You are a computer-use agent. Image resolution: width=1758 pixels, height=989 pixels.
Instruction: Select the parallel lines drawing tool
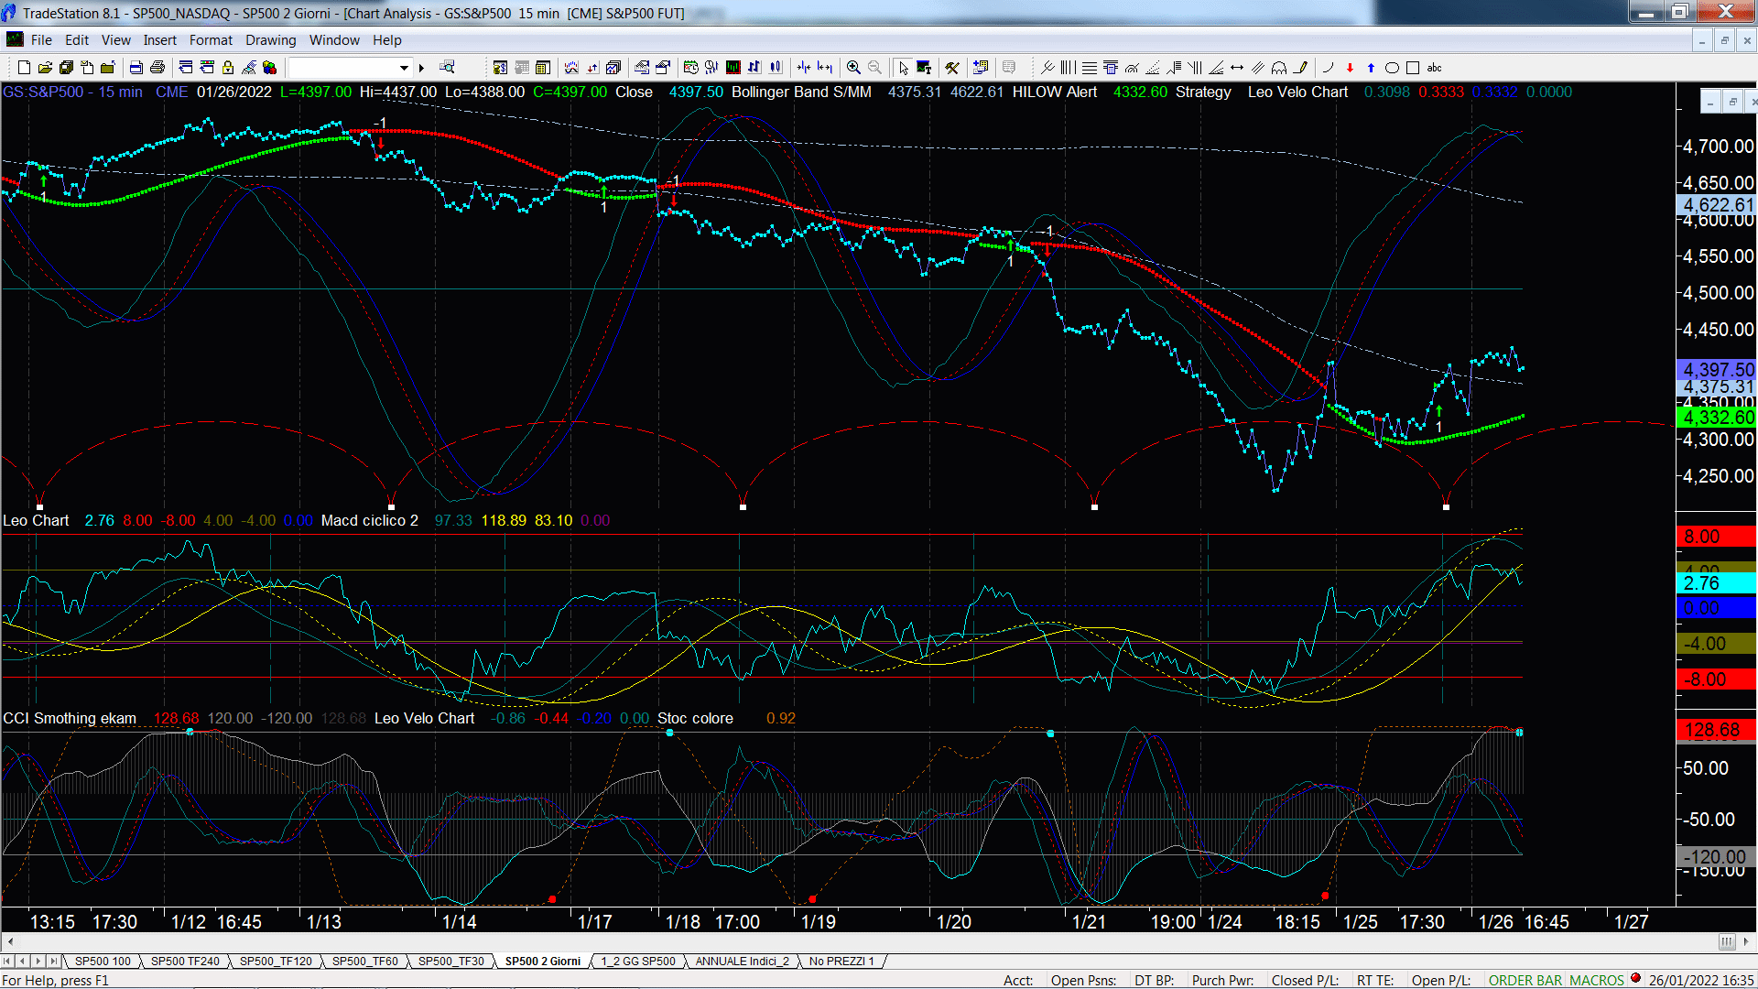[x=1258, y=67]
